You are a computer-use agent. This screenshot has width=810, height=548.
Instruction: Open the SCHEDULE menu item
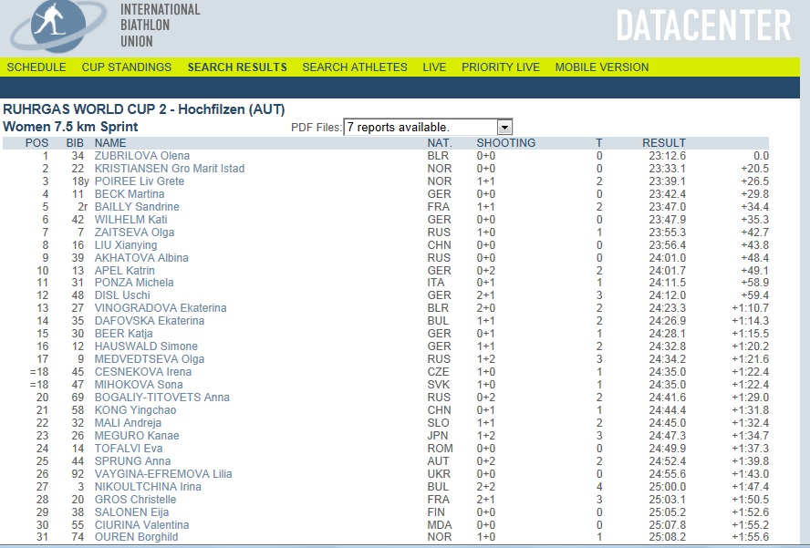[x=36, y=67]
